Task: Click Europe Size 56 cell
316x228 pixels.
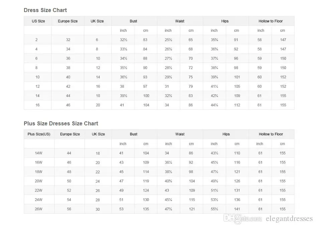Action: click(x=69, y=209)
